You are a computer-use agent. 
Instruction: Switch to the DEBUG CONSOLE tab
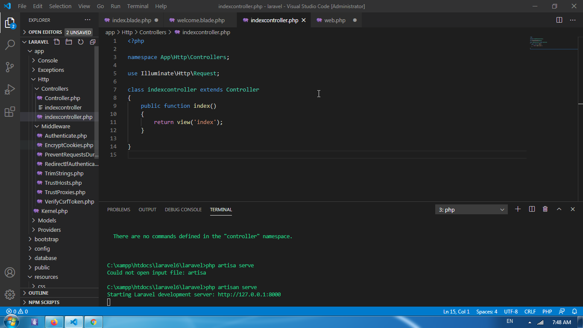point(183,210)
